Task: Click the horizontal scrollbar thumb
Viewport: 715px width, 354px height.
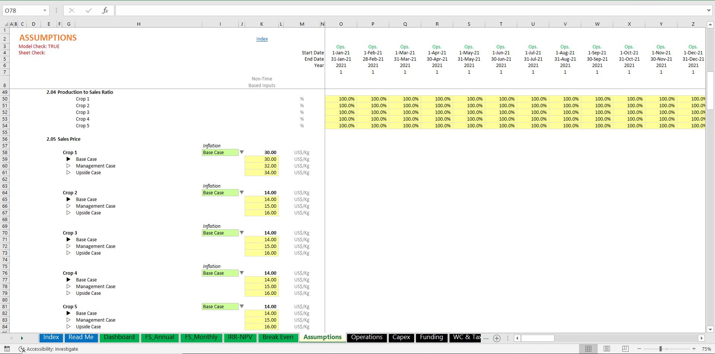Action: [x=537, y=338]
